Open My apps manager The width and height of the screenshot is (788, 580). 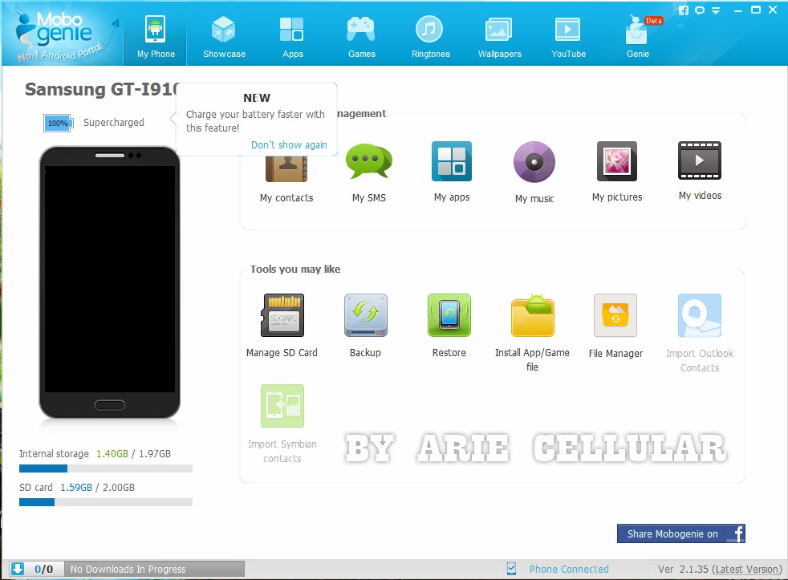[x=451, y=172]
